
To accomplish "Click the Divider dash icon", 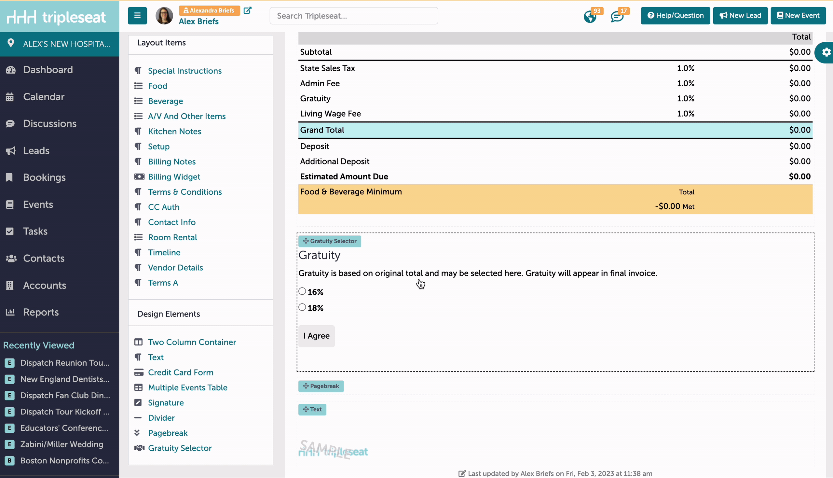I will [x=138, y=417].
